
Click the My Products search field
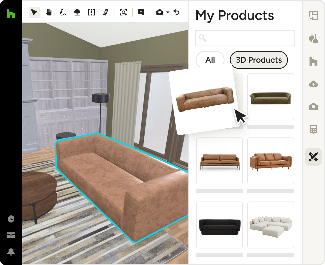[245, 38]
